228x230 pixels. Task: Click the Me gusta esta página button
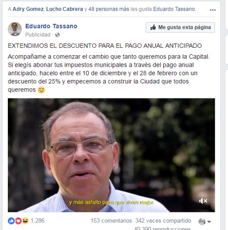tap(180, 27)
